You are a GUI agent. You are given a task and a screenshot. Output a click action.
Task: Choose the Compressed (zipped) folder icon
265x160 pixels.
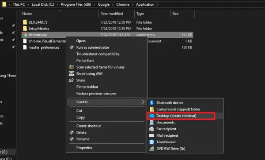click(151, 109)
